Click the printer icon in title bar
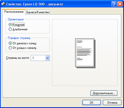The height and width of the screenshot is (108, 124). point(3,4)
